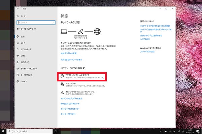202x134 pixels.
Task: Click the network icon in system tray
Action: [x=170, y=131]
